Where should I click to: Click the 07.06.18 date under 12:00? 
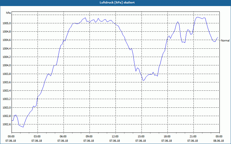(115, 141)
